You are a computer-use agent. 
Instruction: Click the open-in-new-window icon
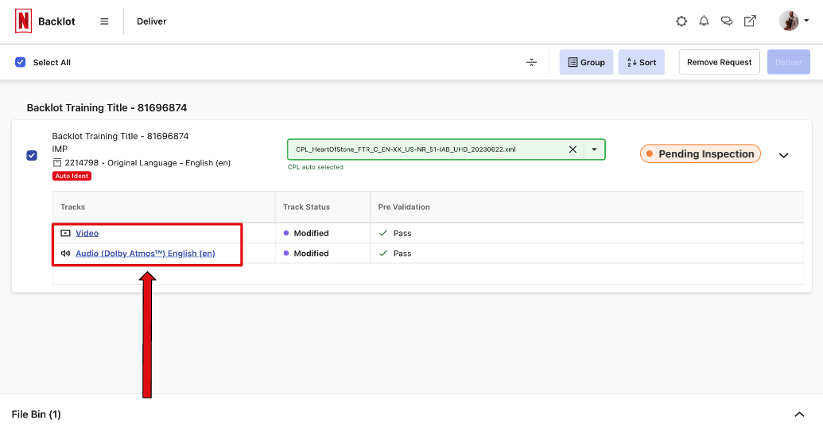750,21
